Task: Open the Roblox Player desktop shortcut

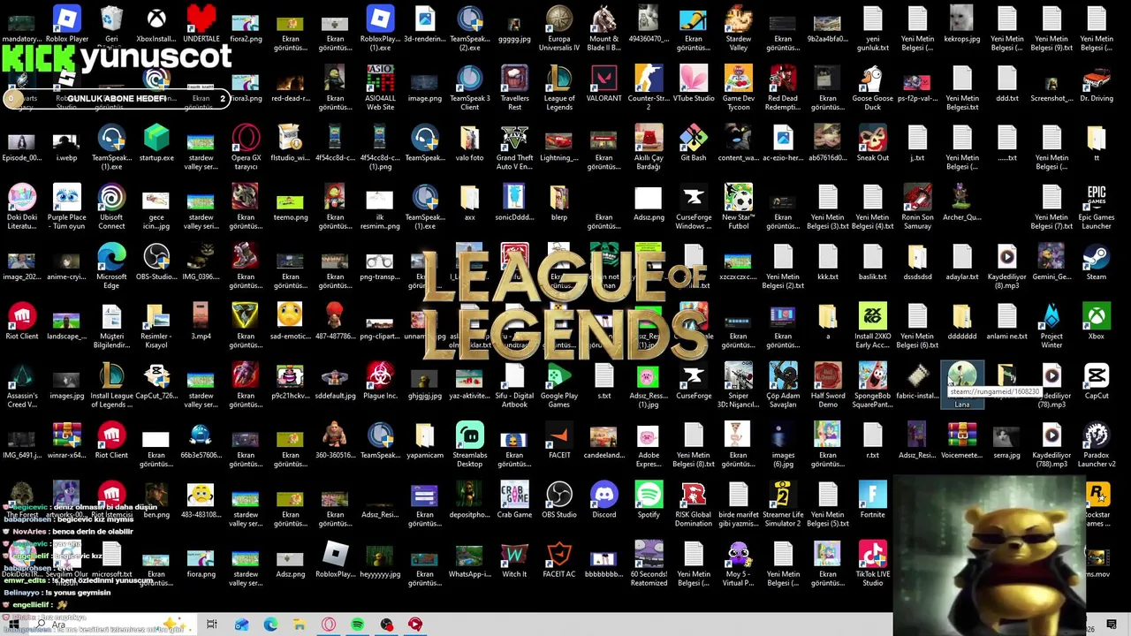Action: [x=66, y=24]
